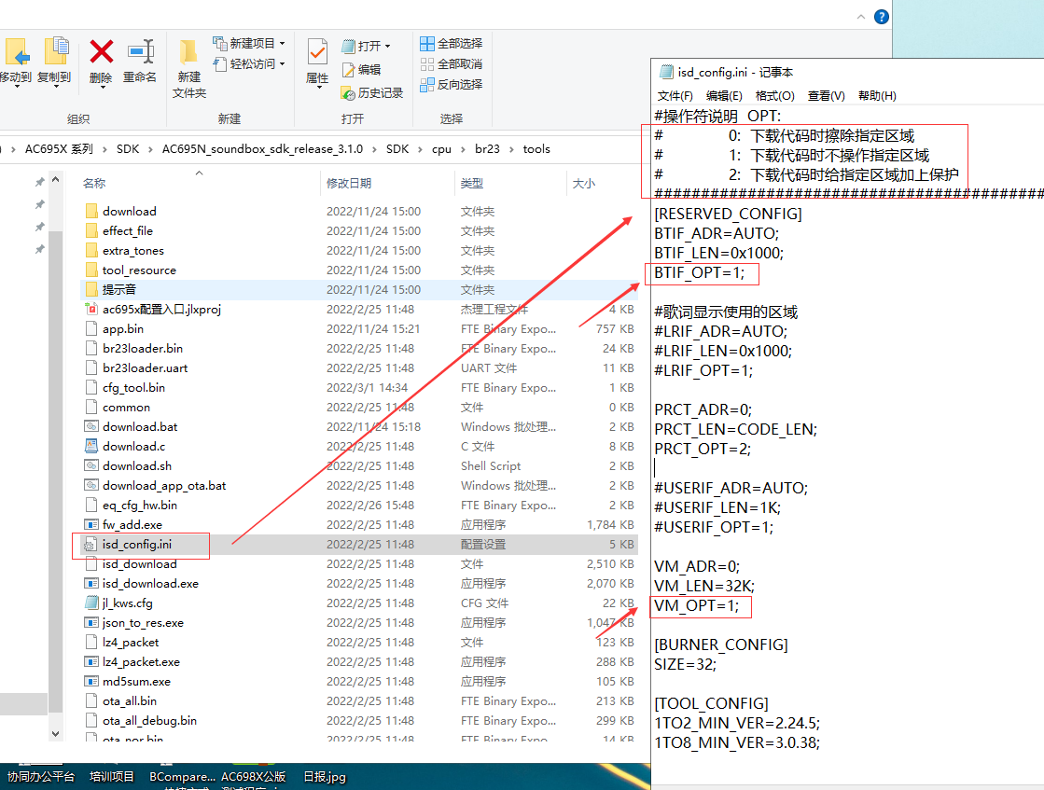Open Notepad Help menu

click(x=877, y=96)
